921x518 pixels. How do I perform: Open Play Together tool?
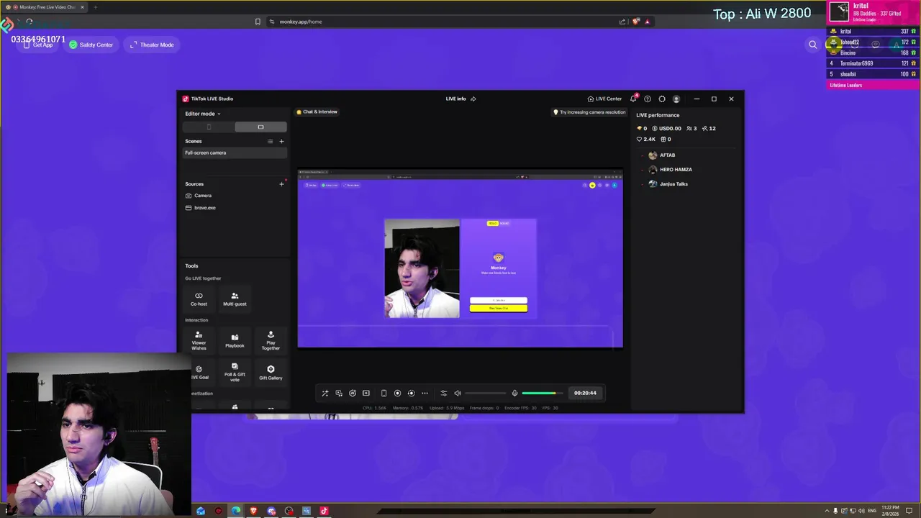click(271, 341)
